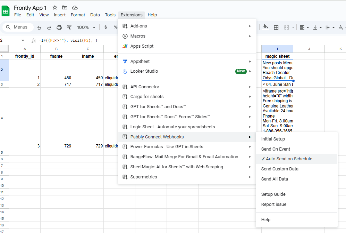Click the Supermetrics add-on icon
This screenshot has width=346, height=233.
[125, 177]
